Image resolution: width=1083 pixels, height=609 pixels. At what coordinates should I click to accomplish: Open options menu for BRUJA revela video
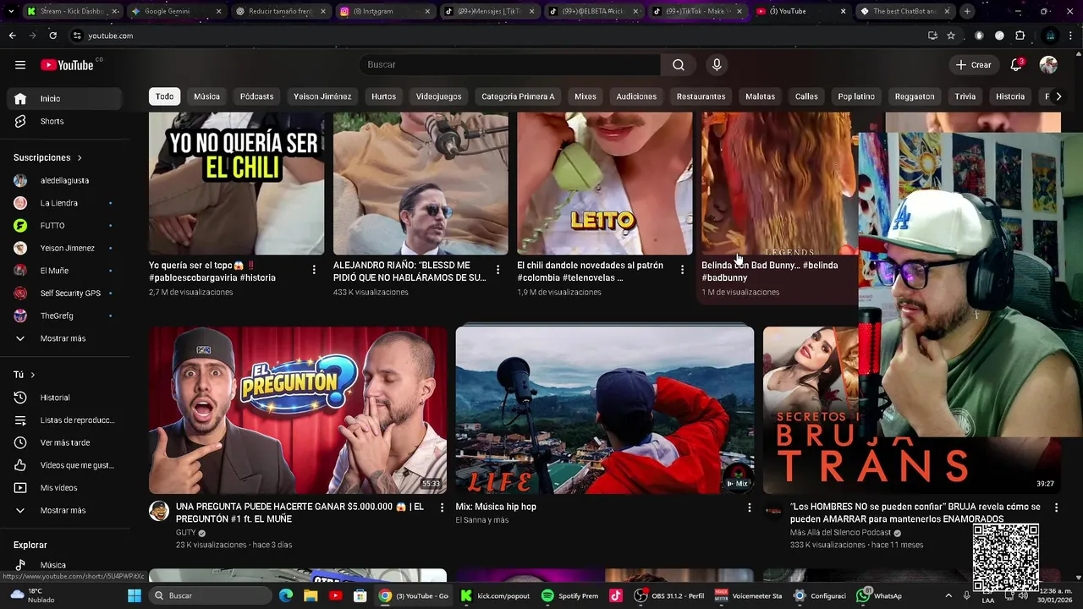(x=1056, y=507)
